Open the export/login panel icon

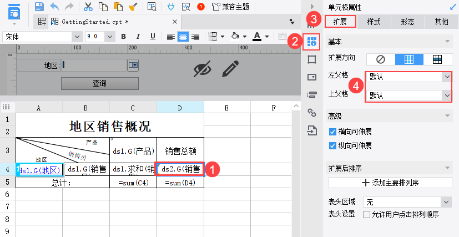[312, 130]
